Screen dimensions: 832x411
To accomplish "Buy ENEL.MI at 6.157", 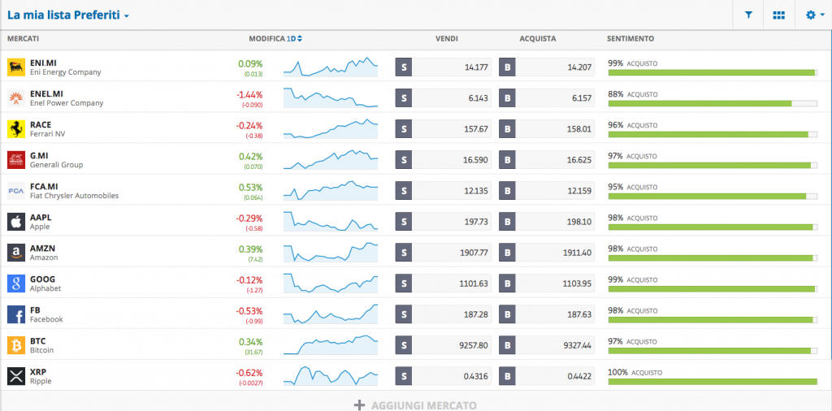I will tap(547, 98).
